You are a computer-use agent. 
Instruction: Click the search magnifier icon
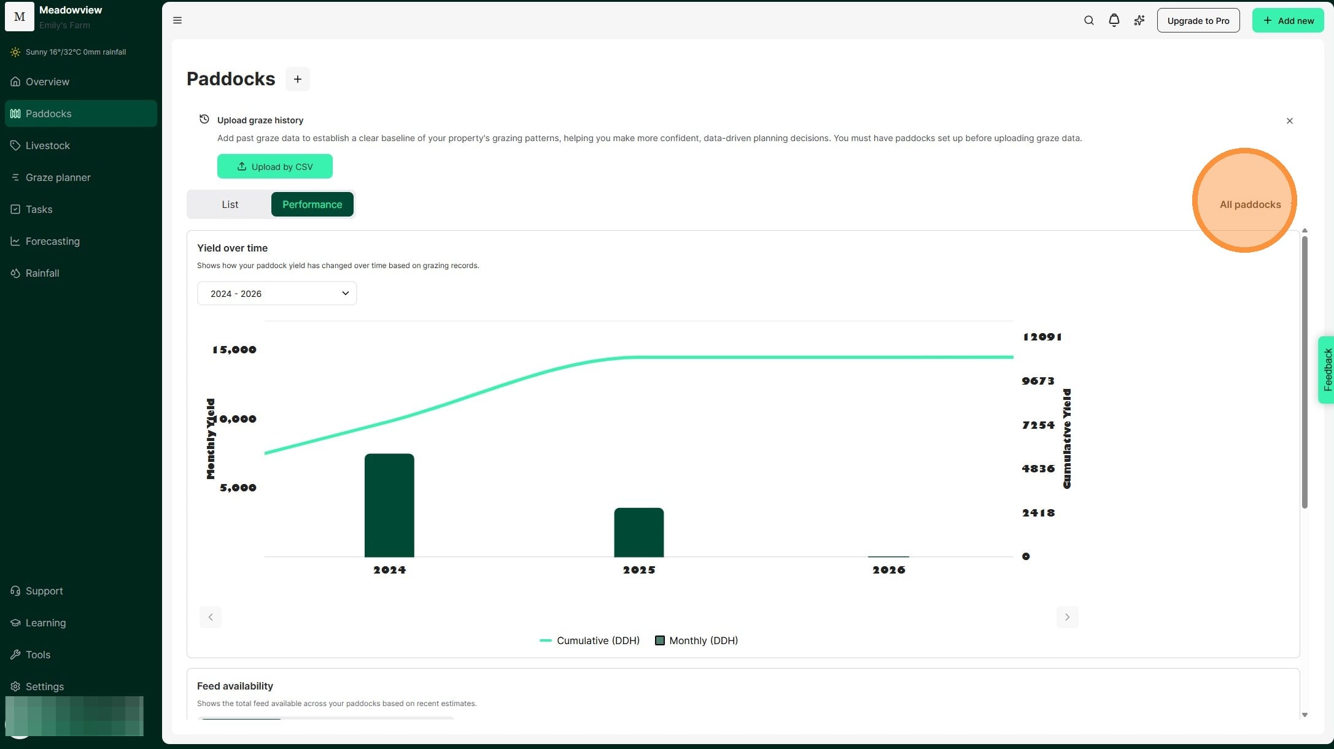(1088, 20)
